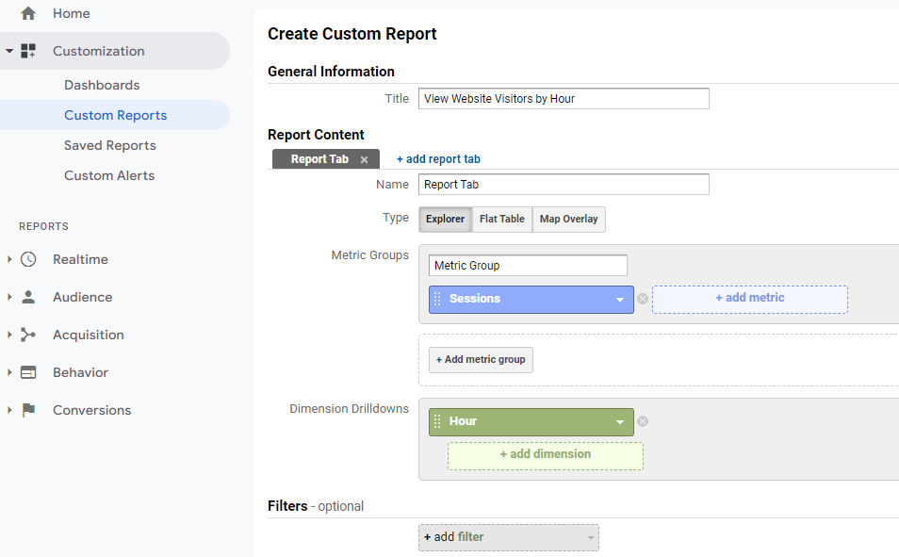Click the Customization dashboard icon

(x=28, y=51)
